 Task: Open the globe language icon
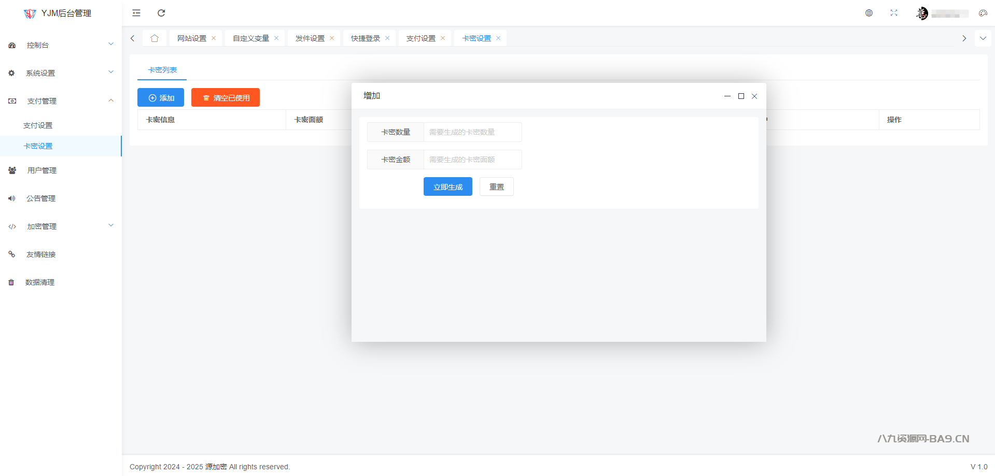[x=869, y=13]
